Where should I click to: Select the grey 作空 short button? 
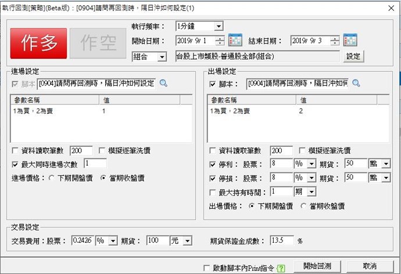pyautogui.click(x=98, y=43)
